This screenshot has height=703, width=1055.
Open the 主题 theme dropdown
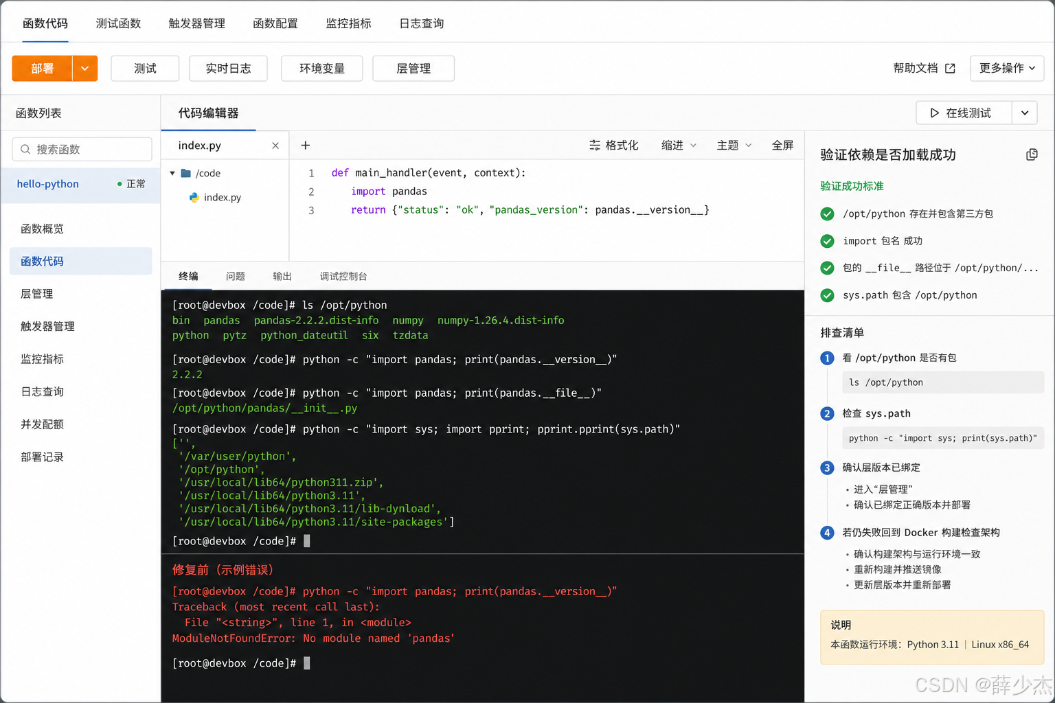point(734,145)
